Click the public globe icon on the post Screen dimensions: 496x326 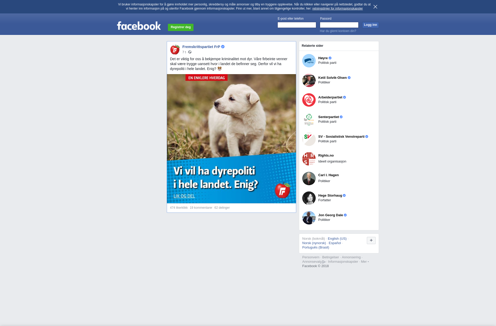click(190, 52)
